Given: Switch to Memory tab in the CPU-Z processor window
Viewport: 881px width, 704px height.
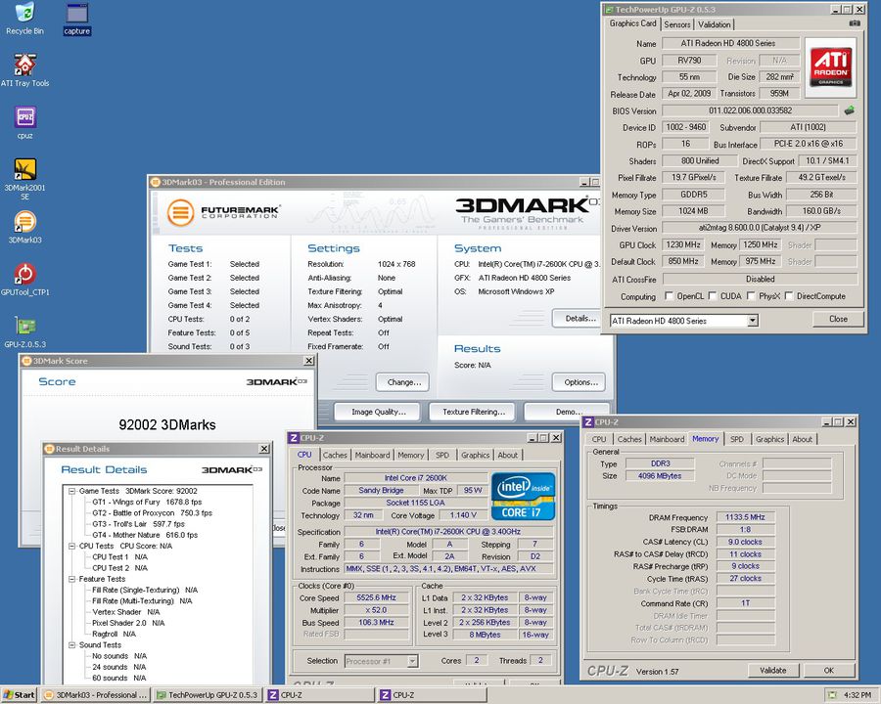Looking at the screenshot, I should pos(411,456).
